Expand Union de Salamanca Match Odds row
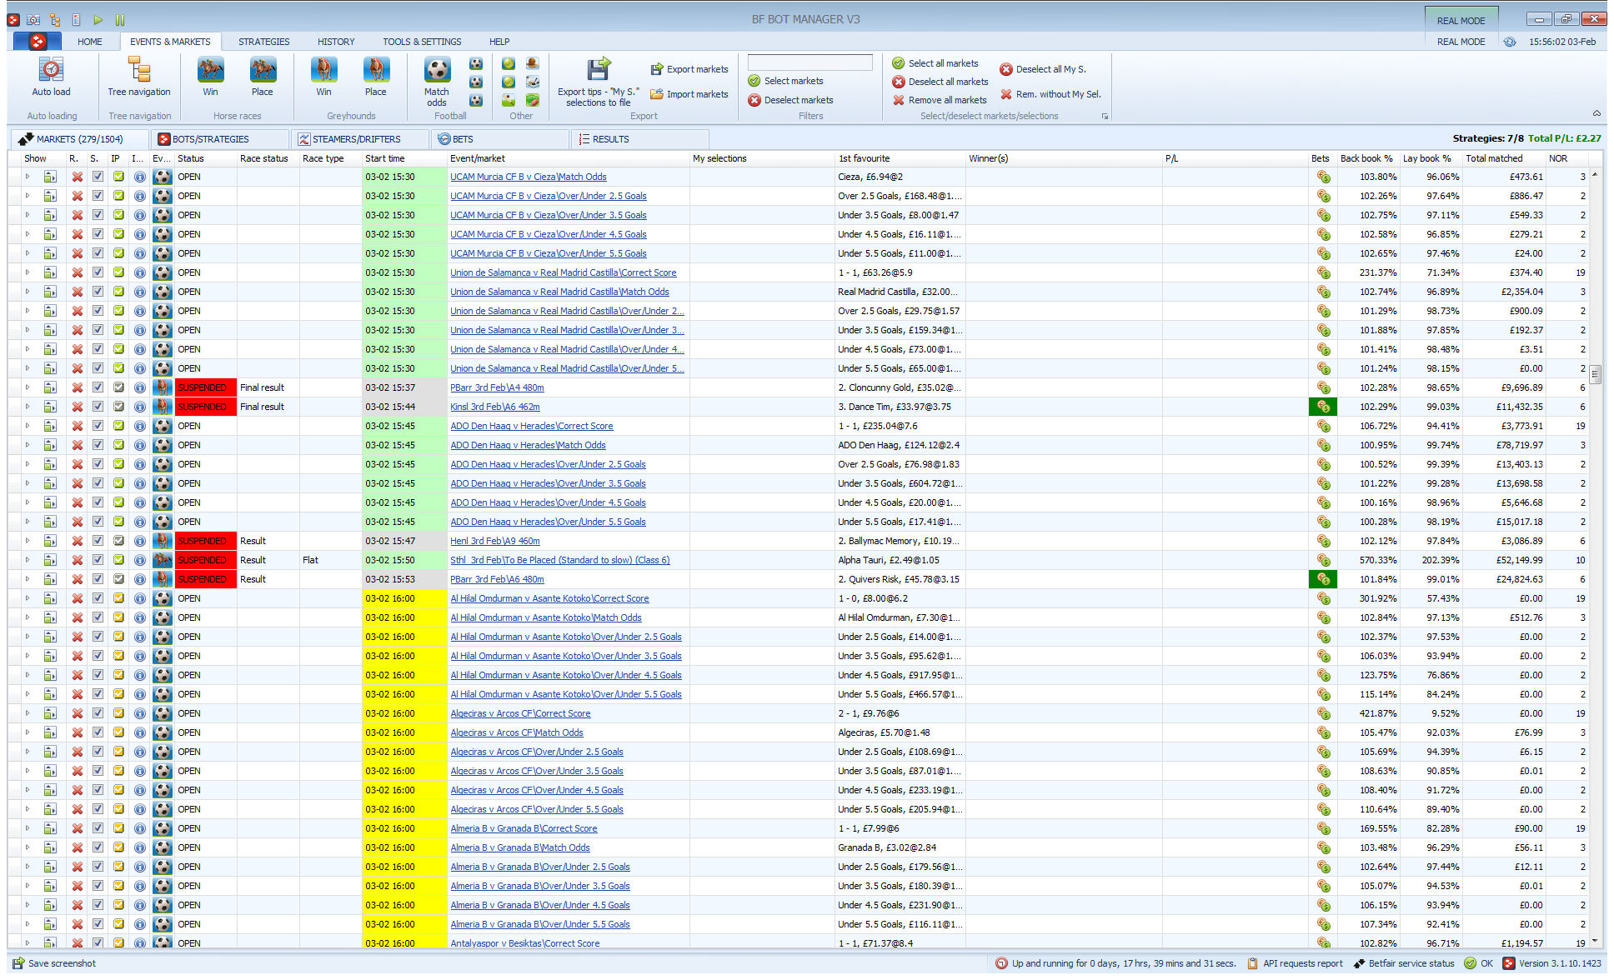The height and width of the screenshot is (980, 1614). coord(27,292)
